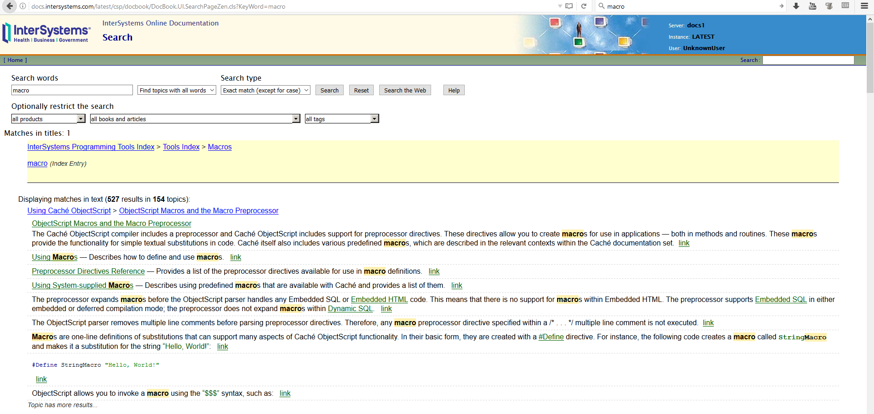Open InterSystems Programming Tools Index link
Viewport: 874px width, 414px height.
tap(91, 147)
